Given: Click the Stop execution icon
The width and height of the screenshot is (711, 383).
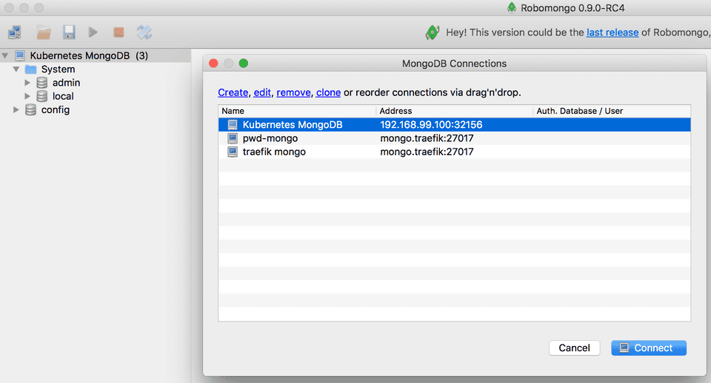Looking at the screenshot, I should pos(118,32).
